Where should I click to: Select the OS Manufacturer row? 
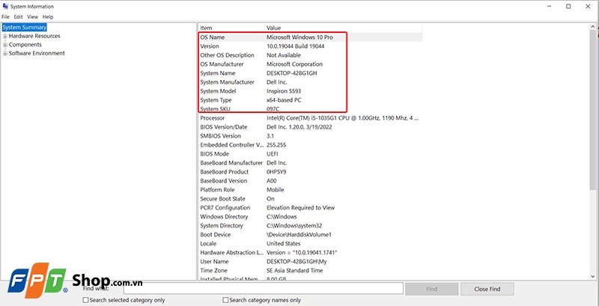pos(310,64)
